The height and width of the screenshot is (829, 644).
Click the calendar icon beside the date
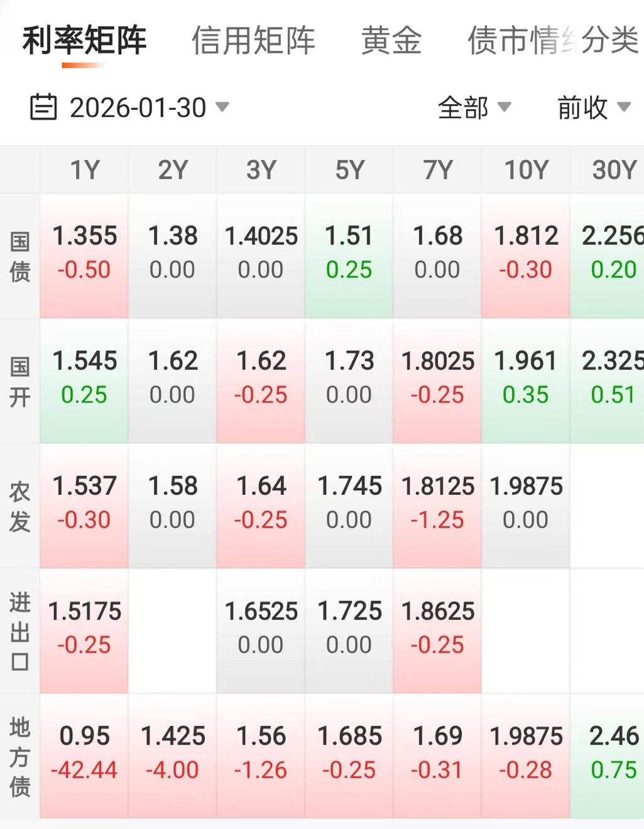pos(43,107)
